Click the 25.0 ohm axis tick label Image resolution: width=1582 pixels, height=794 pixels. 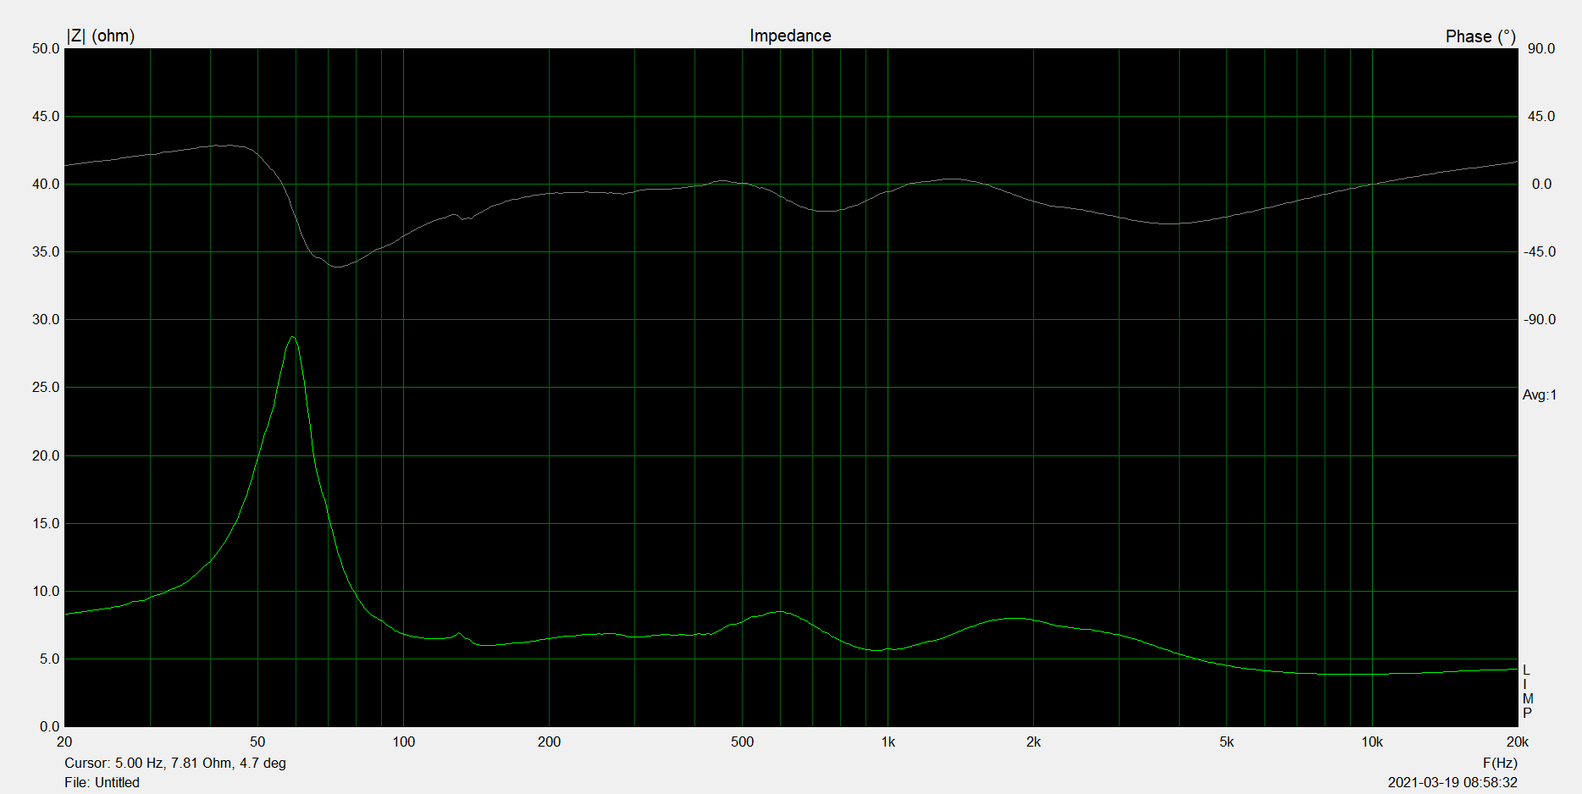click(x=46, y=387)
